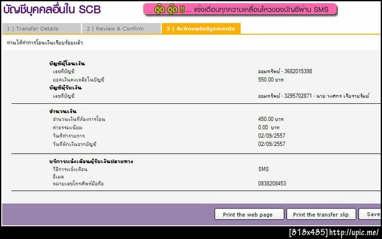The width and height of the screenshot is (382, 239).
Task: Select mobile number 0838208453
Action: point(272,184)
